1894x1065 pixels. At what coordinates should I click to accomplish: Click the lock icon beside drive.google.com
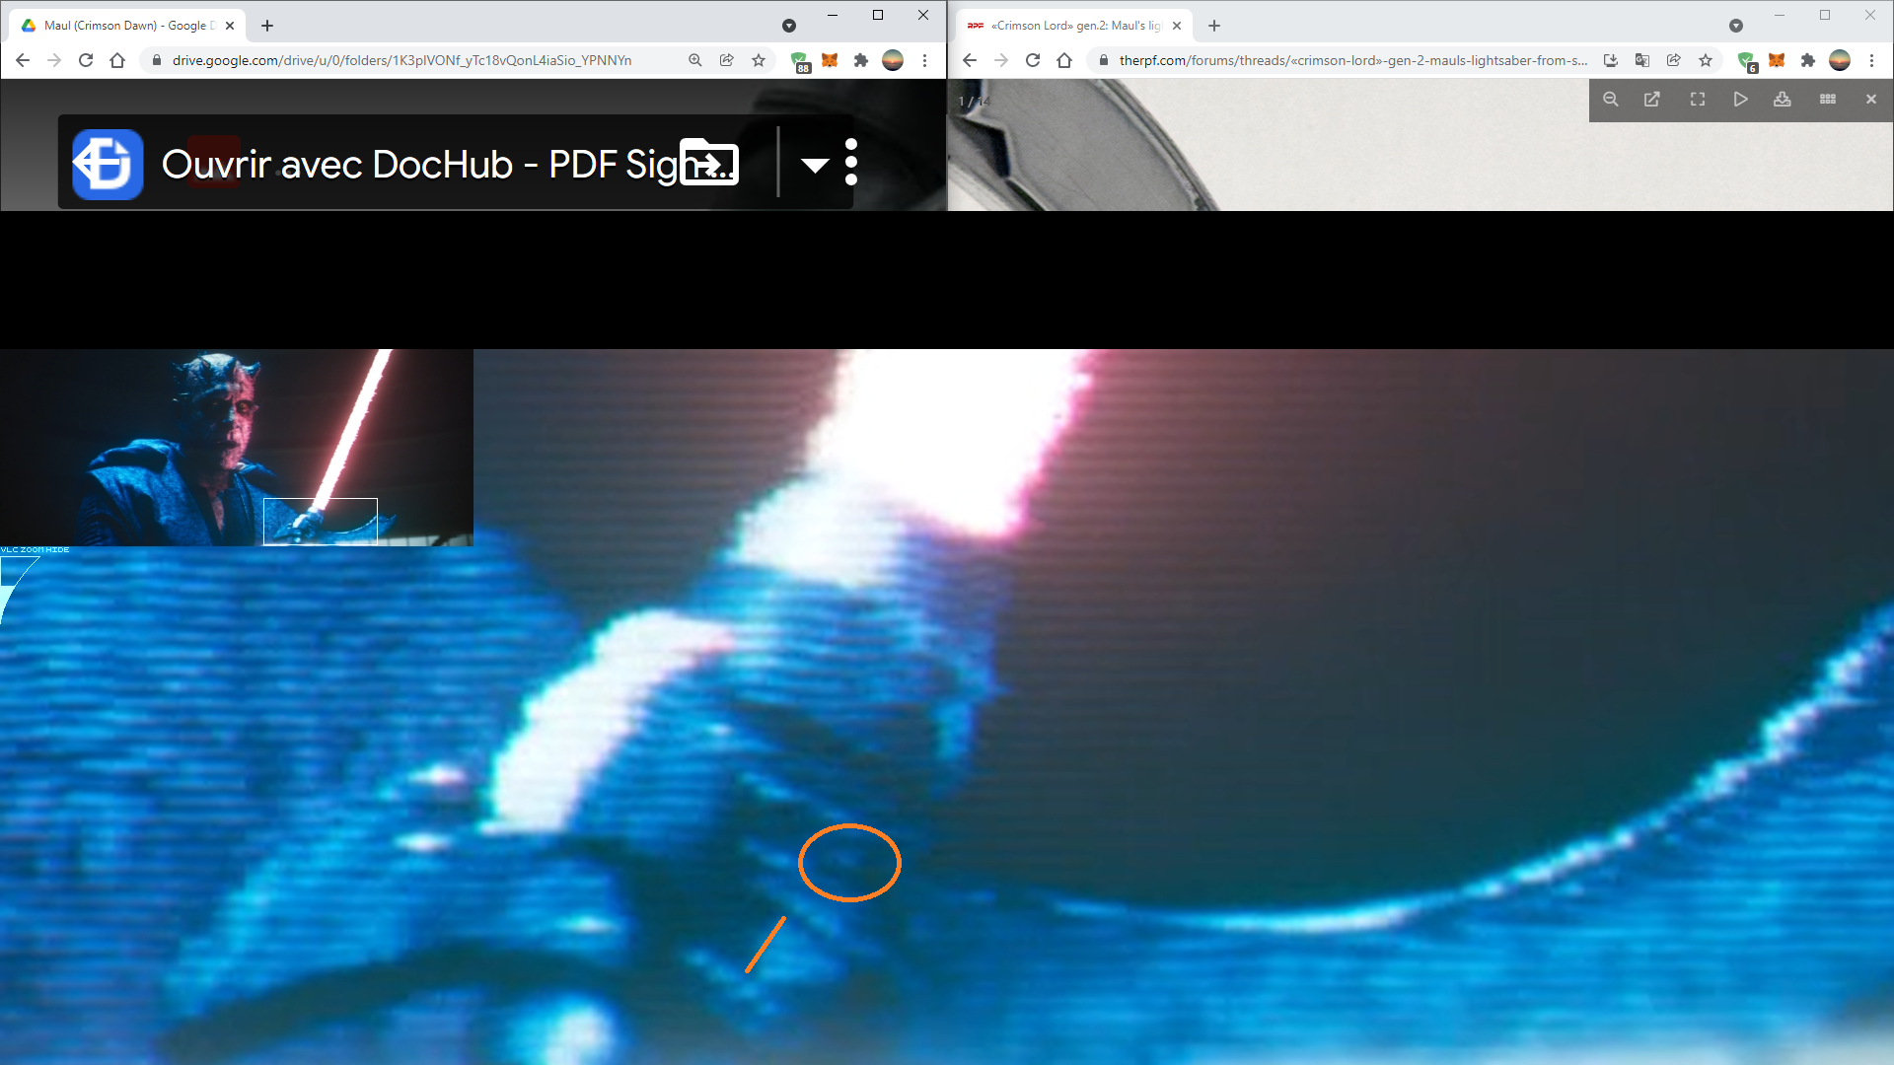(156, 60)
